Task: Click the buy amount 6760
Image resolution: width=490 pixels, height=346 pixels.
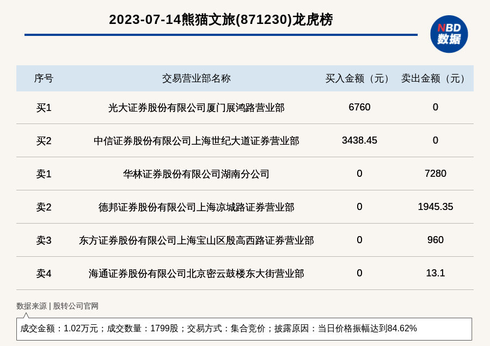Action: (x=359, y=107)
